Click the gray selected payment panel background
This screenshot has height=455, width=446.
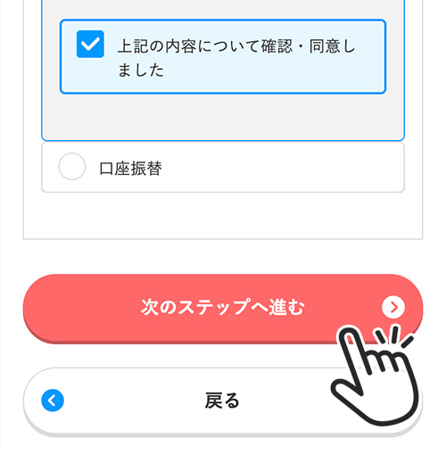click(x=223, y=118)
